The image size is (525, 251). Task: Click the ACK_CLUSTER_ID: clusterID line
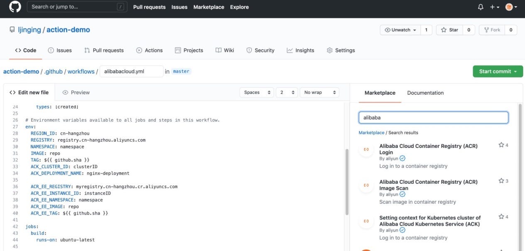[64, 167]
